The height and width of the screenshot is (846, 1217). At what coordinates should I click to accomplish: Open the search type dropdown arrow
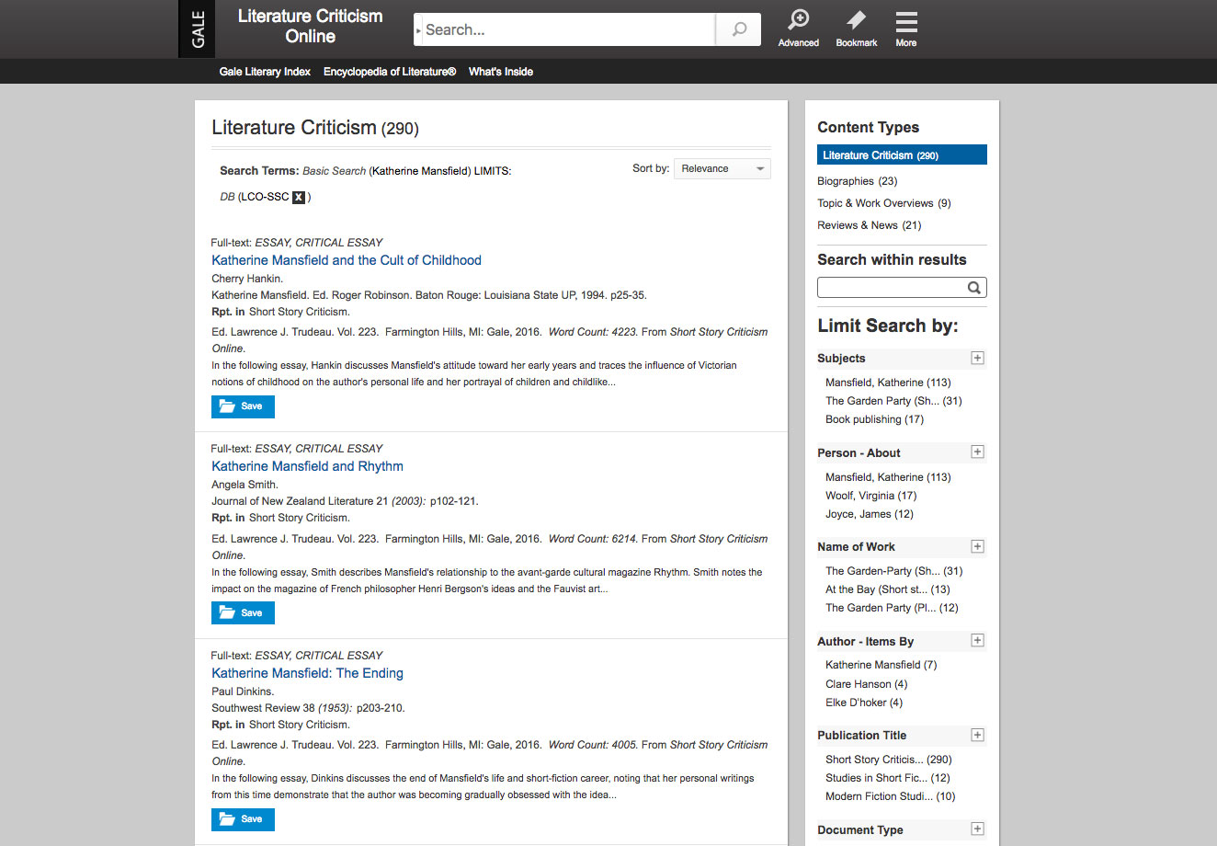[418, 30]
